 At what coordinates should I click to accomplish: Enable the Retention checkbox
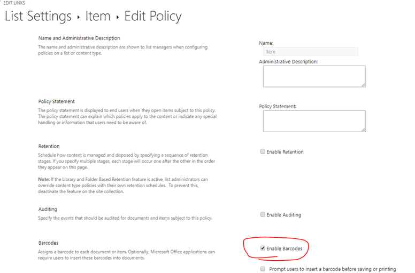[x=263, y=151]
